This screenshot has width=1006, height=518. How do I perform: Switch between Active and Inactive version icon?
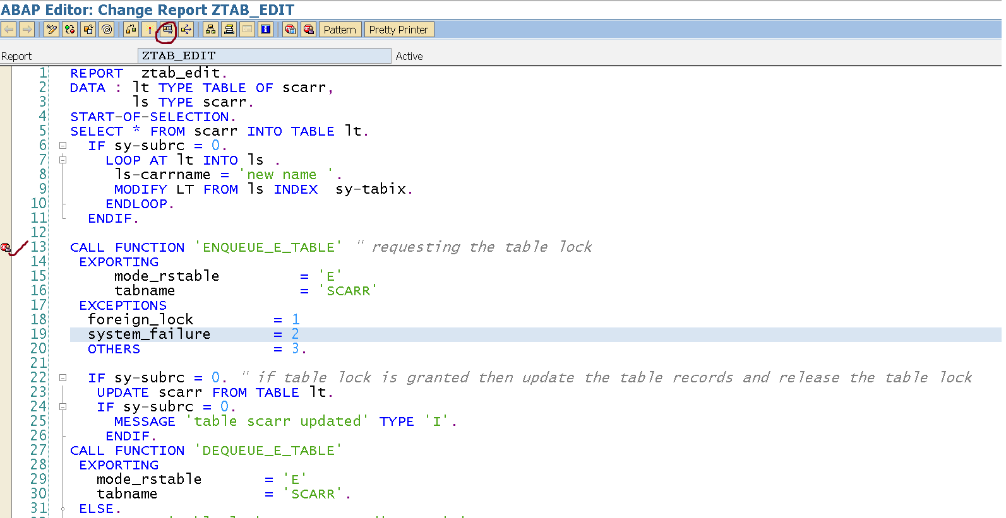pyautogui.click(x=70, y=30)
